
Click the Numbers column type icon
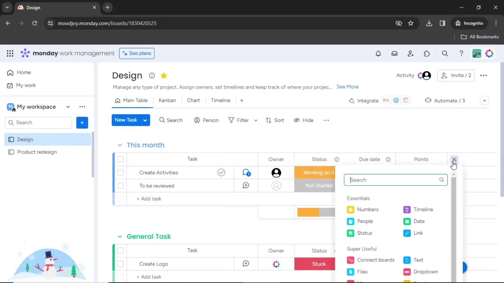pos(350,209)
